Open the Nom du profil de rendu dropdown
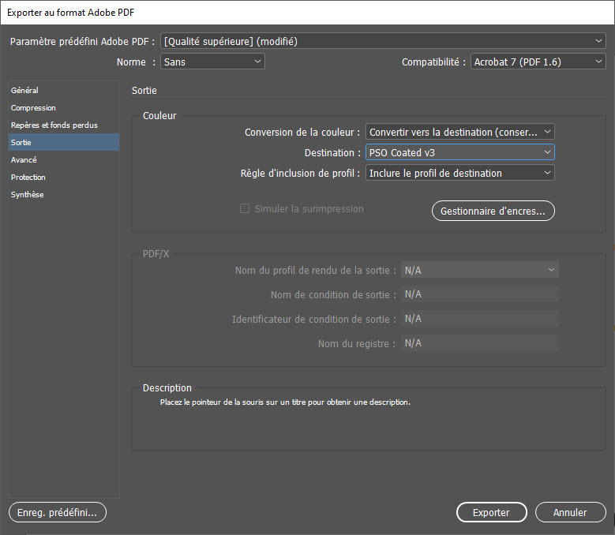The width and height of the screenshot is (615, 535). click(x=480, y=270)
